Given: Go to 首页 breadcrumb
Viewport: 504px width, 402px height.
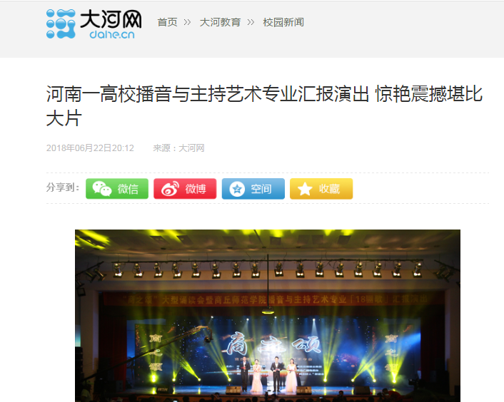Looking at the screenshot, I should click(167, 23).
